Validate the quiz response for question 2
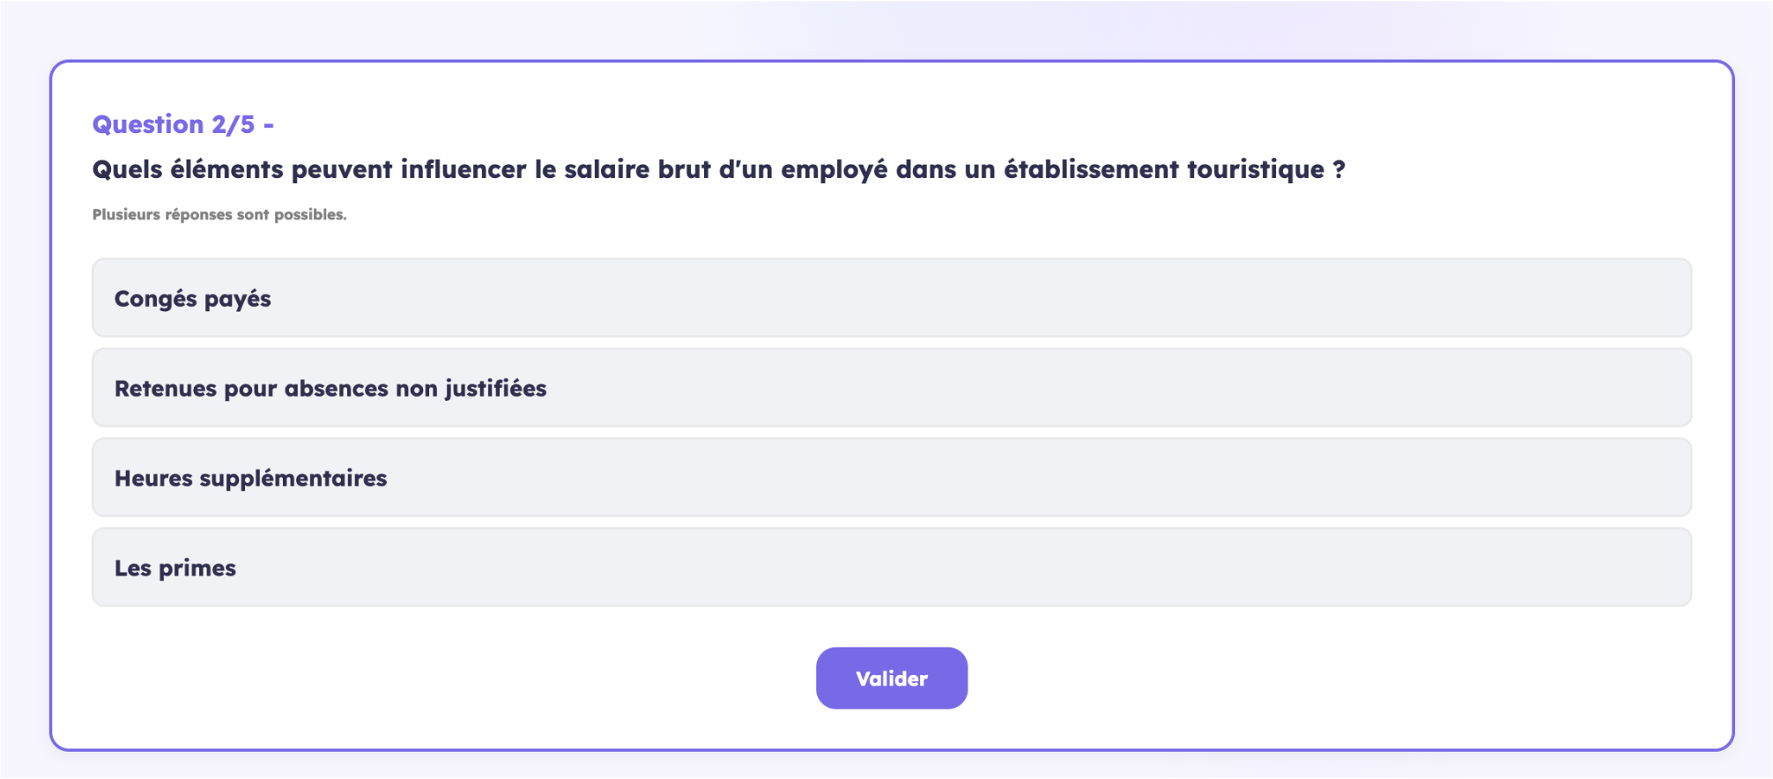This screenshot has height=779, width=1773. tap(891, 679)
